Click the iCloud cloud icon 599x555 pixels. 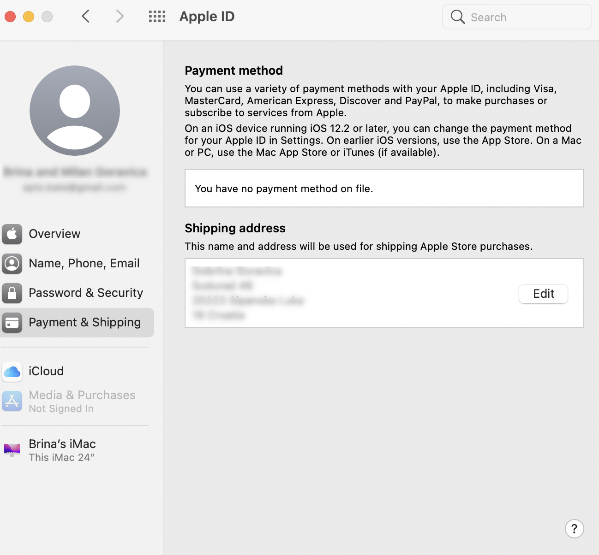12,372
